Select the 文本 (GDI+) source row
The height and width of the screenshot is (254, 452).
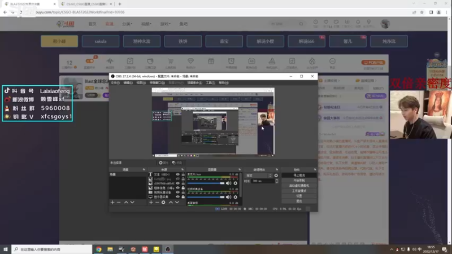pos(166,174)
